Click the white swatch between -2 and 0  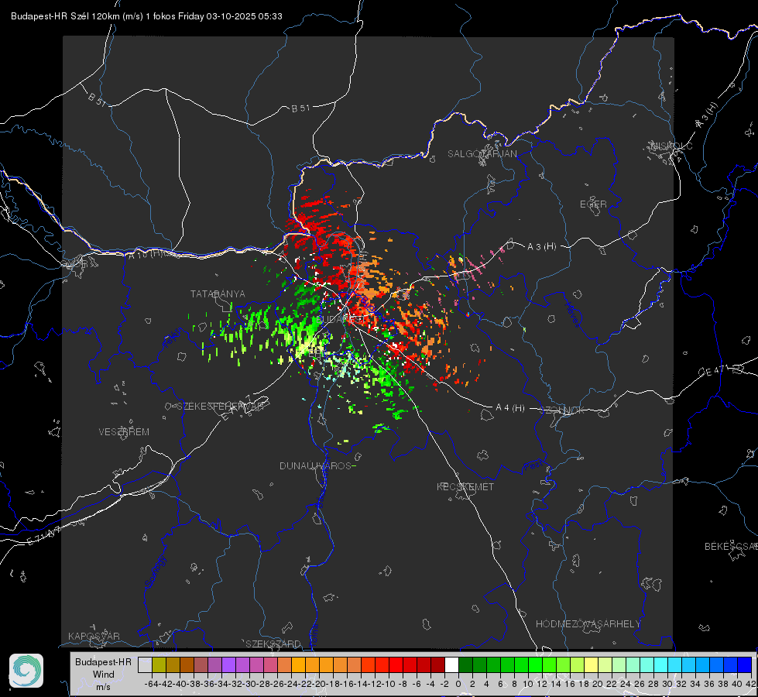451,665
